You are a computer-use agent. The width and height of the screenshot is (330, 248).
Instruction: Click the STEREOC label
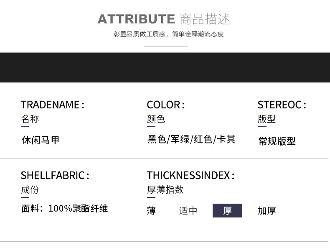click(x=282, y=105)
